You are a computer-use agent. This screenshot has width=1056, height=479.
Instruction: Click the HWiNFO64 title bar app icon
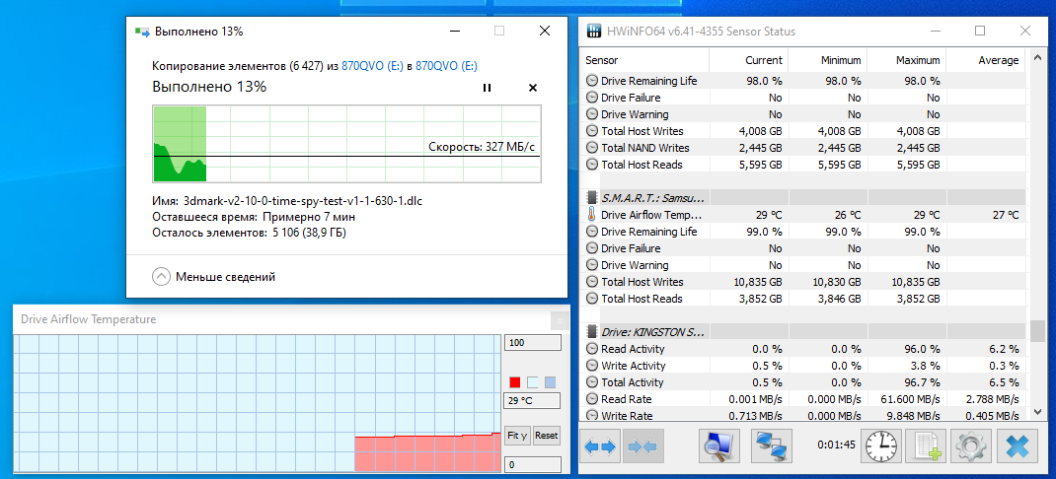pyautogui.click(x=594, y=31)
